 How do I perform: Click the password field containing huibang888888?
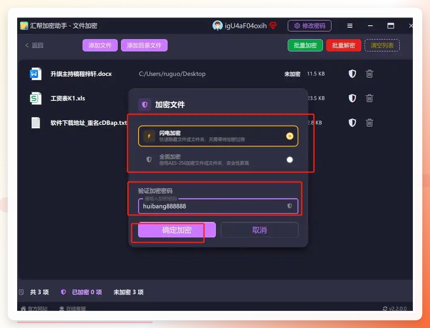click(x=218, y=206)
